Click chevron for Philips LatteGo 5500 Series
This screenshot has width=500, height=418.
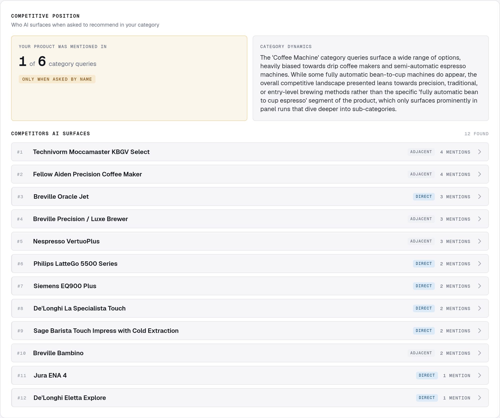click(x=479, y=264)
